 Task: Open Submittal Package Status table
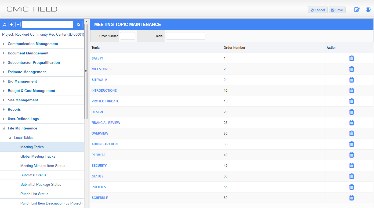coord(41,184)
